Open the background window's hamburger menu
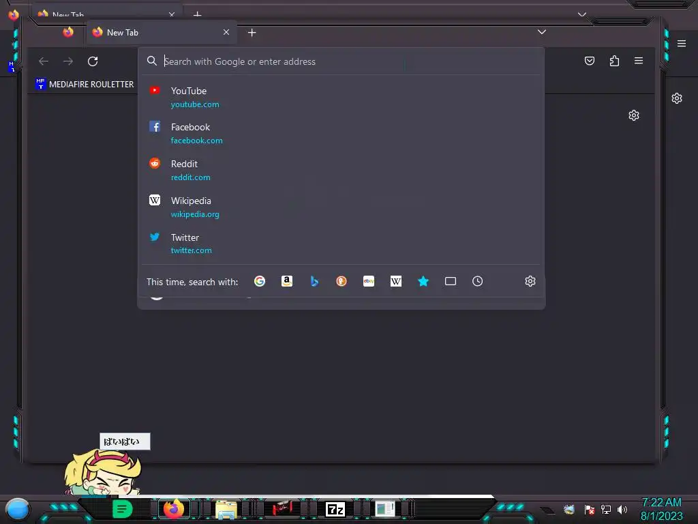 tap(682, 43)
